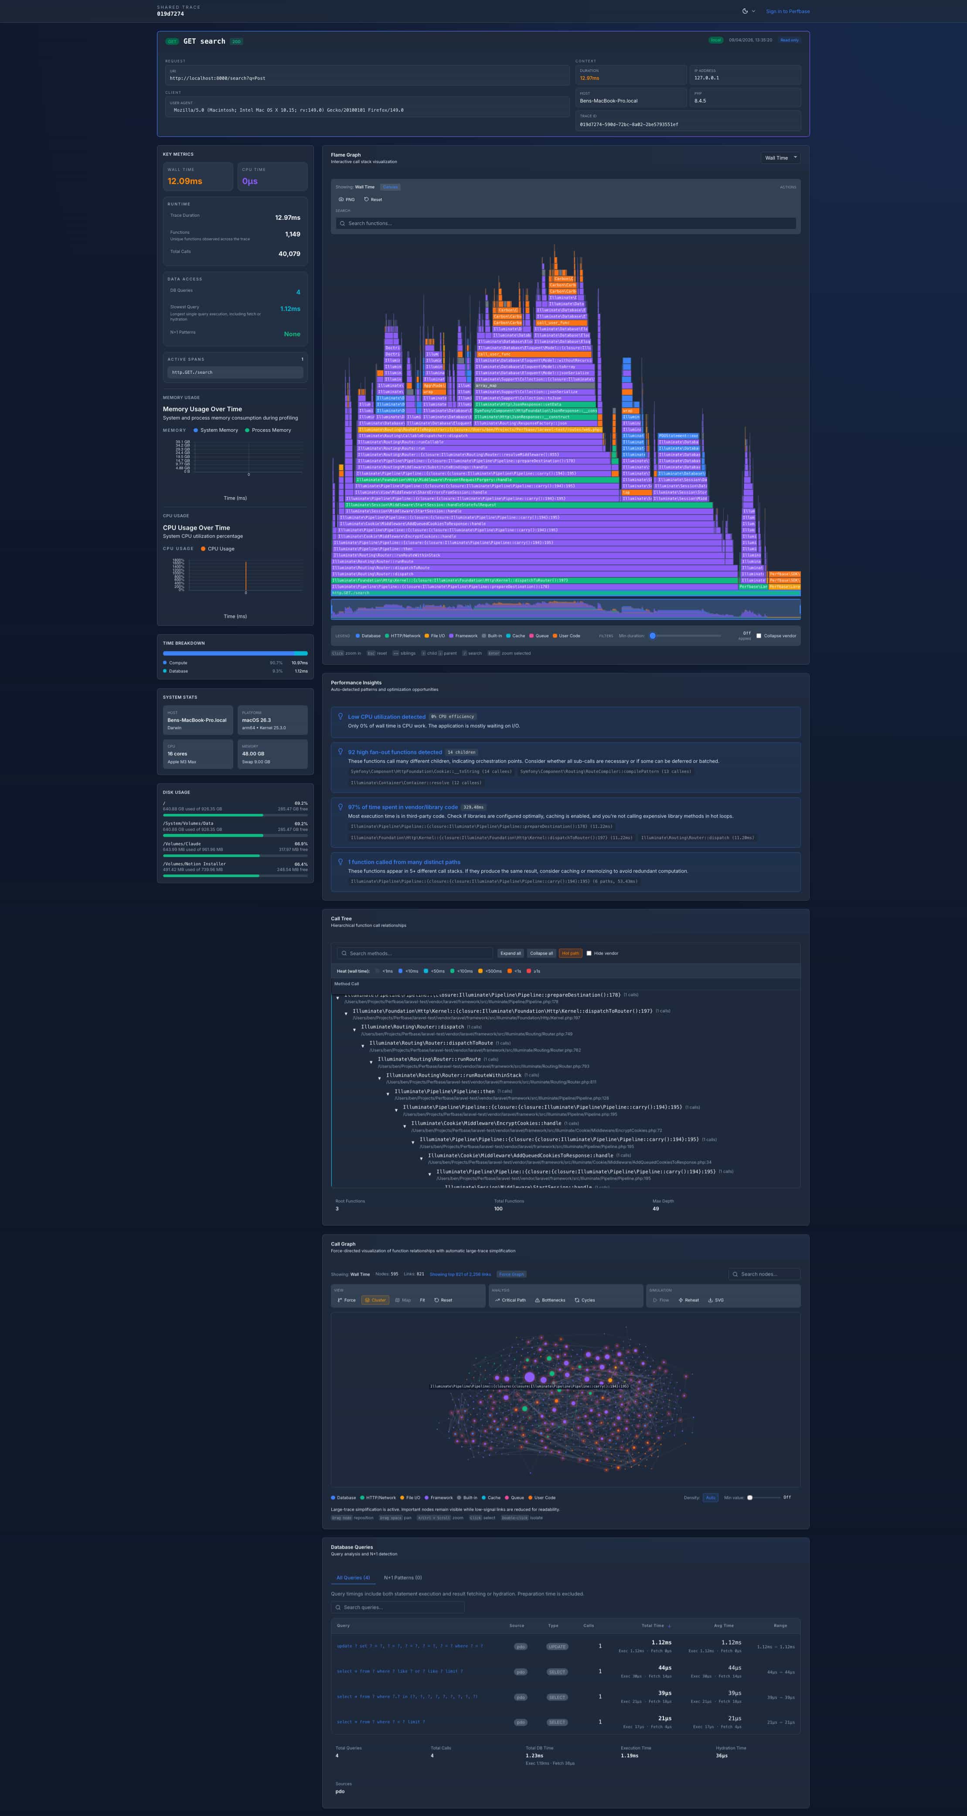The width and height of the screenshot is (967, 1816).
Task: Detect Cycles in the call graph
Action: [x=586, y=1299]
